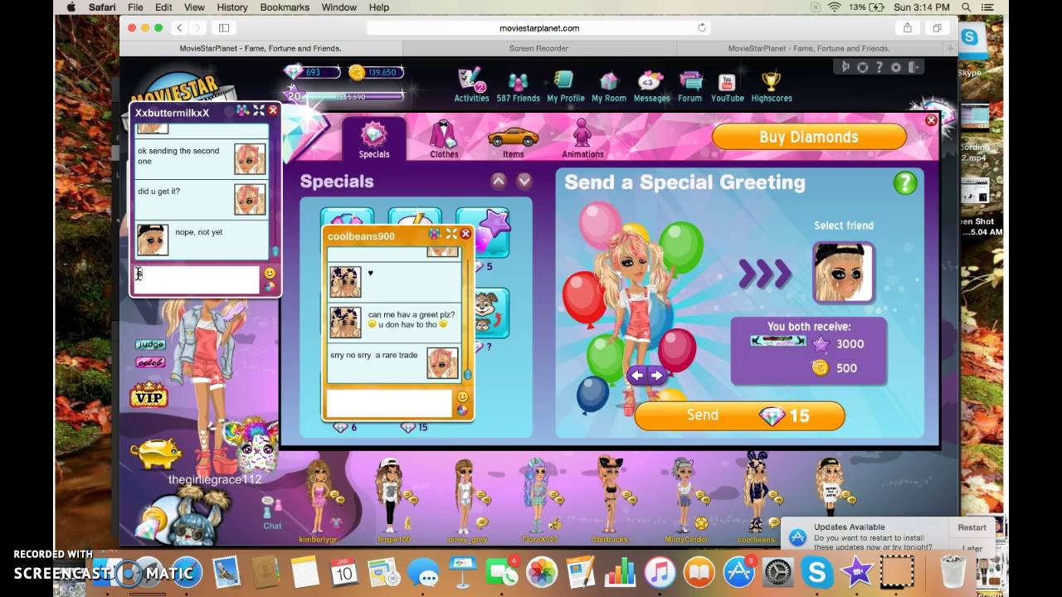Viewport: 1062px width, 597px height.
Task: Switch to the Items tab
Action: click(513, 141)
